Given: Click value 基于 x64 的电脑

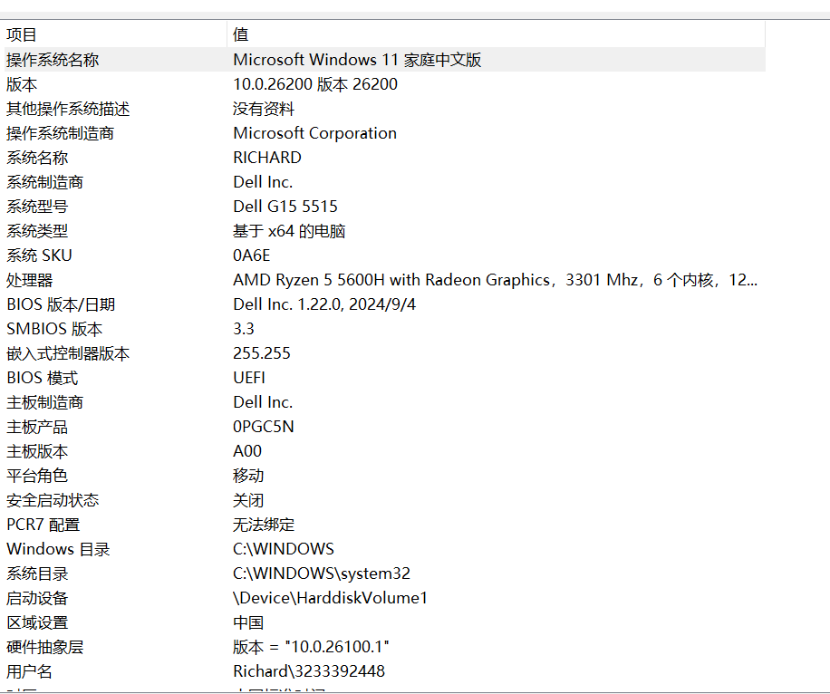Looking at the screenshot, I should pos(289,231).
